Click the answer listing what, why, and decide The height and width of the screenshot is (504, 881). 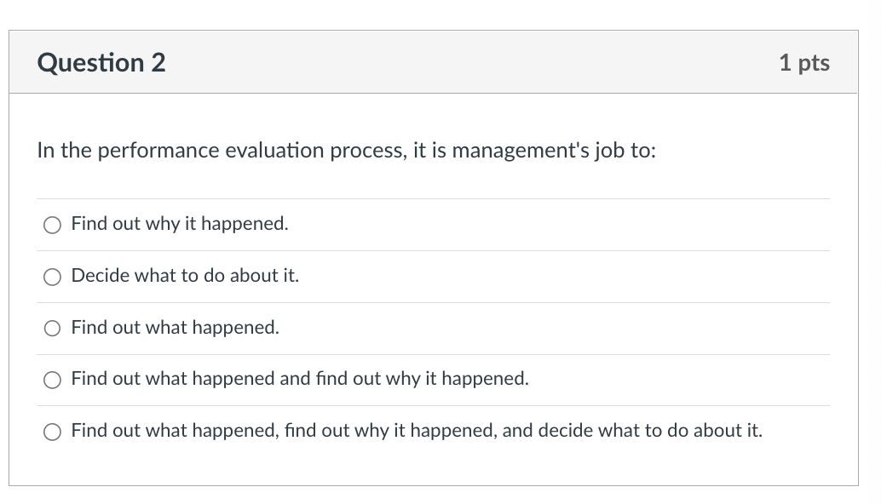(416, 432)
